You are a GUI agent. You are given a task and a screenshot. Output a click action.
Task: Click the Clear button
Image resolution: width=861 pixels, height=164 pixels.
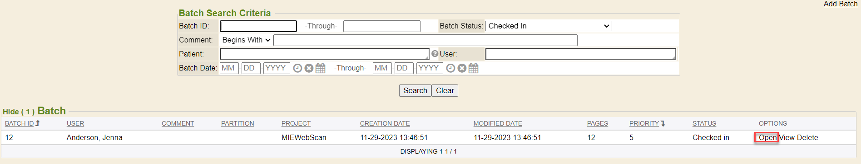tap(445, 90)
